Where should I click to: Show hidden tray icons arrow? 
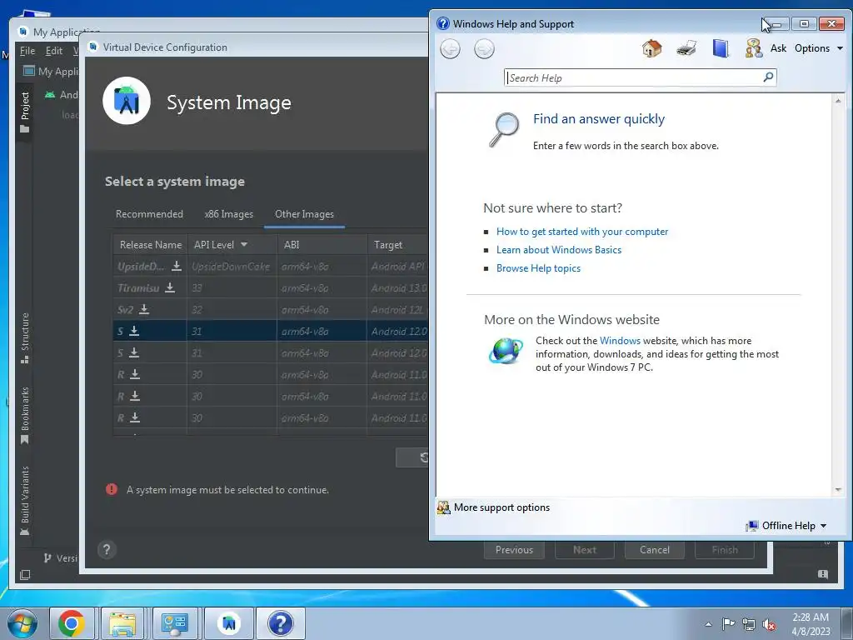coord(708,625)
